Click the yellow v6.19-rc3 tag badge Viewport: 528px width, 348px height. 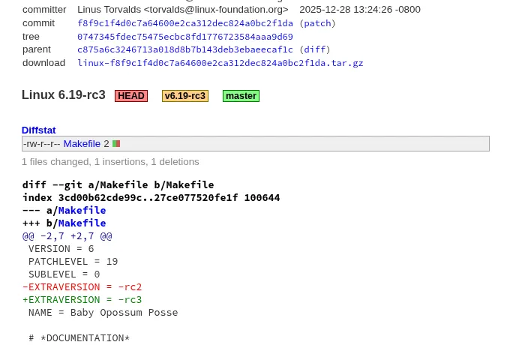184,96
